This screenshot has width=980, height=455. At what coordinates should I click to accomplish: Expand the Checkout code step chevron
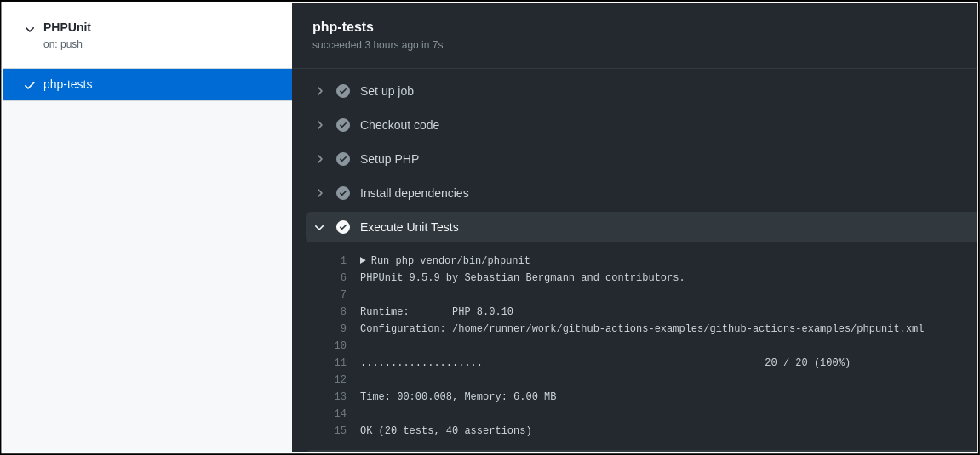tap(320, 125)
